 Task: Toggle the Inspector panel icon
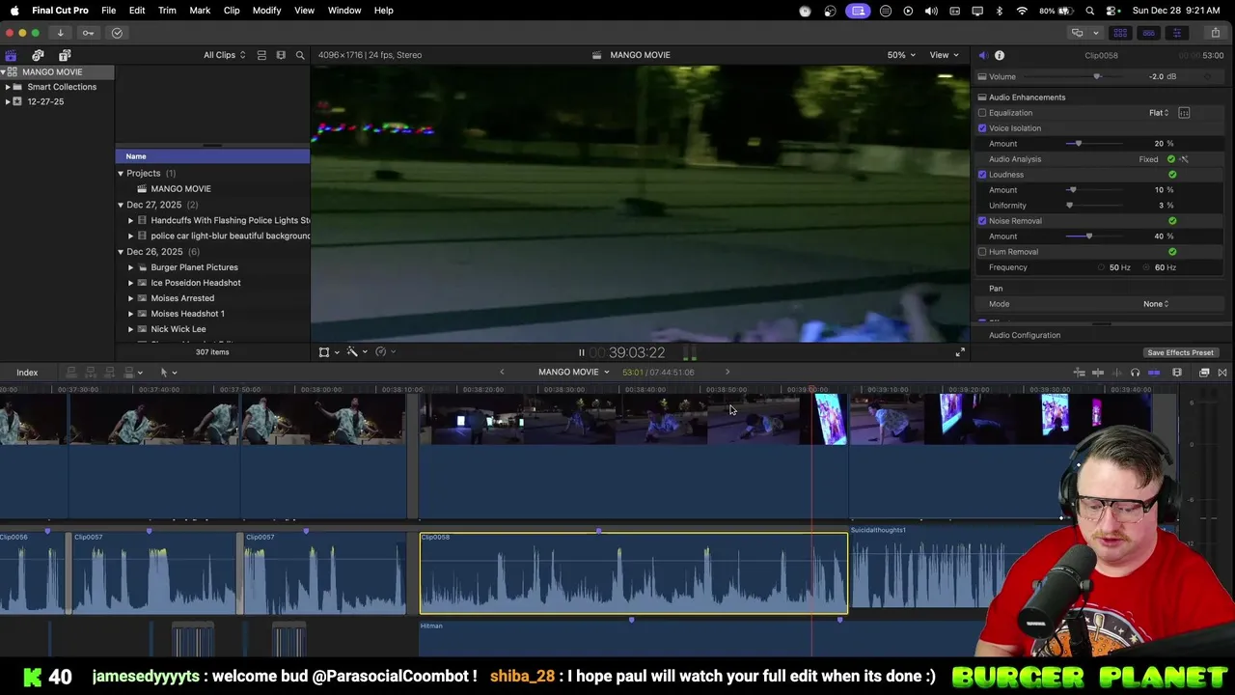1176,33
